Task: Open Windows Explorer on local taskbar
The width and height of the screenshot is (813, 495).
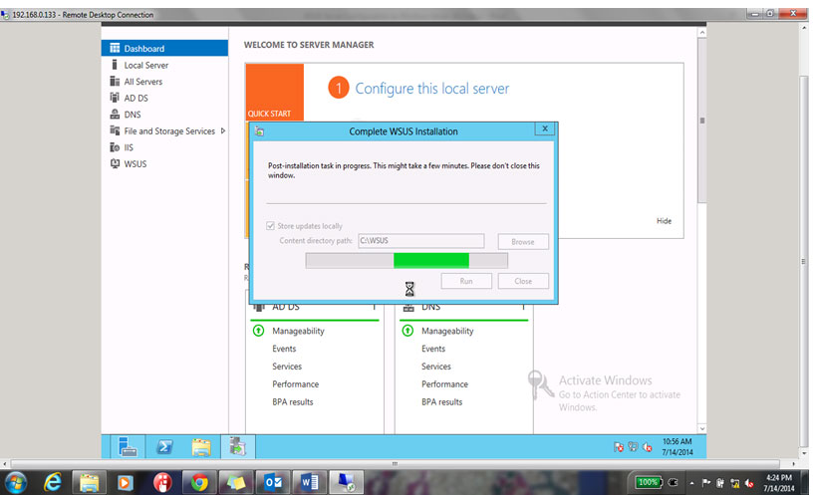Action: tap(89, 483)
